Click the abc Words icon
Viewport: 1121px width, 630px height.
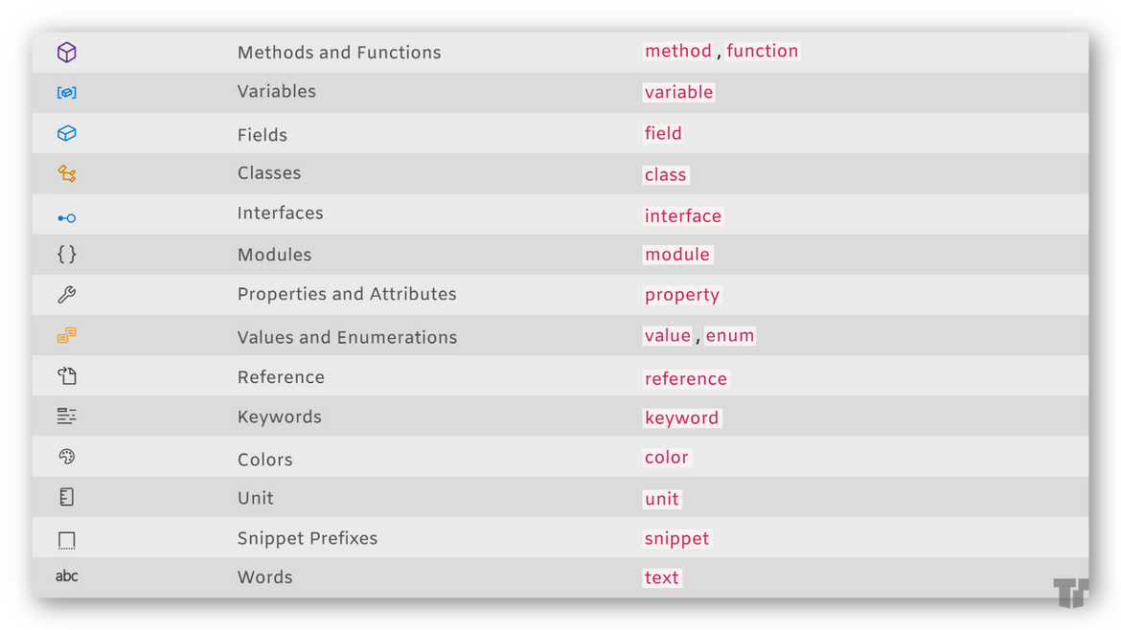pyautogui.click(x=66, y=575)
